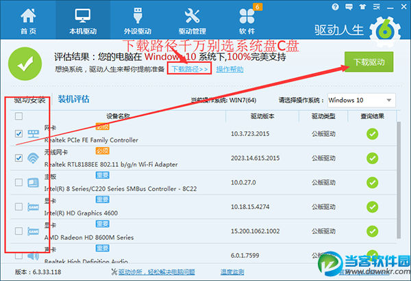411x281 pixels.
Task: Open the Windows 10 OS dropdown
Action: click(361, 101)
